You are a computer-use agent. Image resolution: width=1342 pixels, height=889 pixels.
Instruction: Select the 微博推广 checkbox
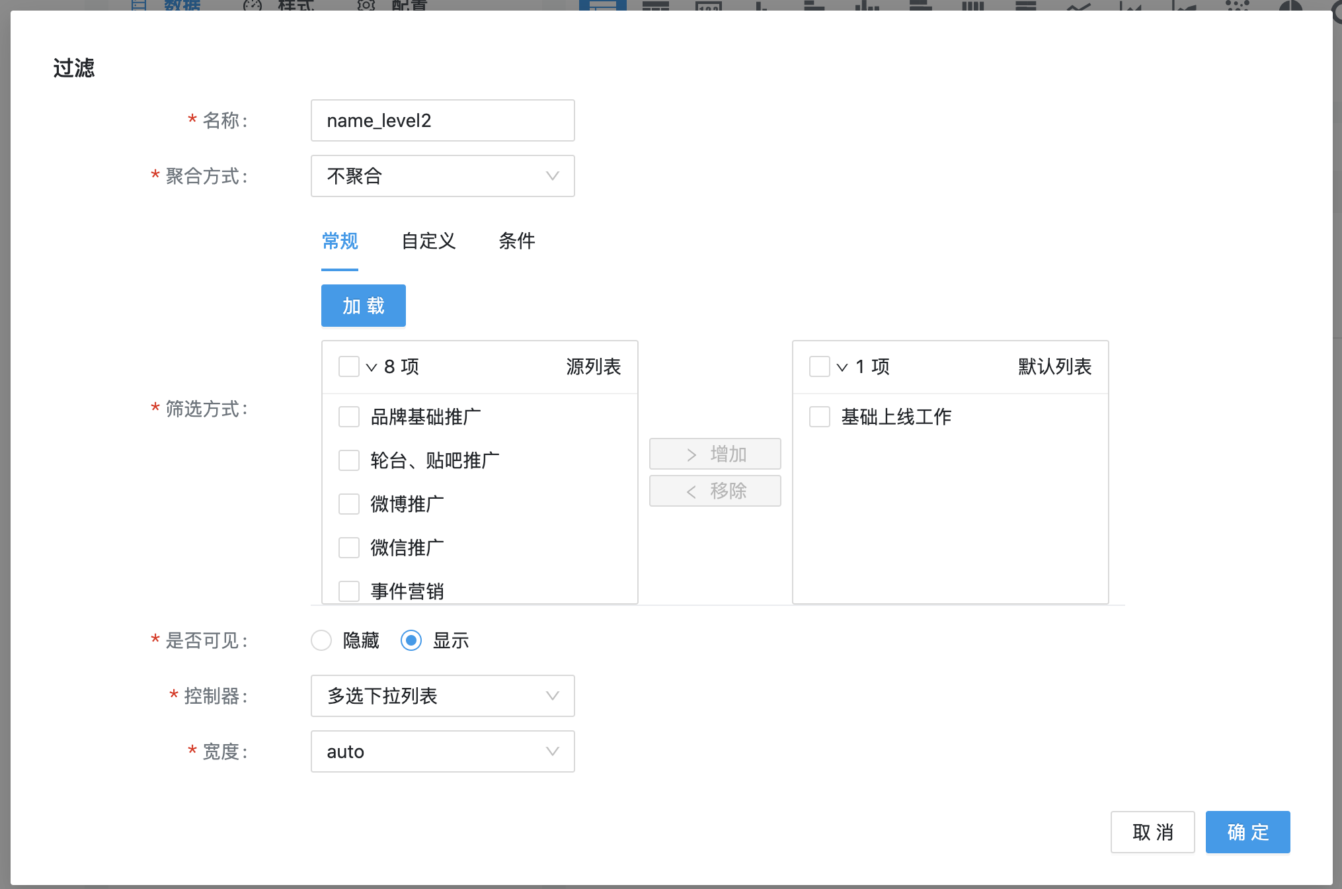(x=348, y=504)
